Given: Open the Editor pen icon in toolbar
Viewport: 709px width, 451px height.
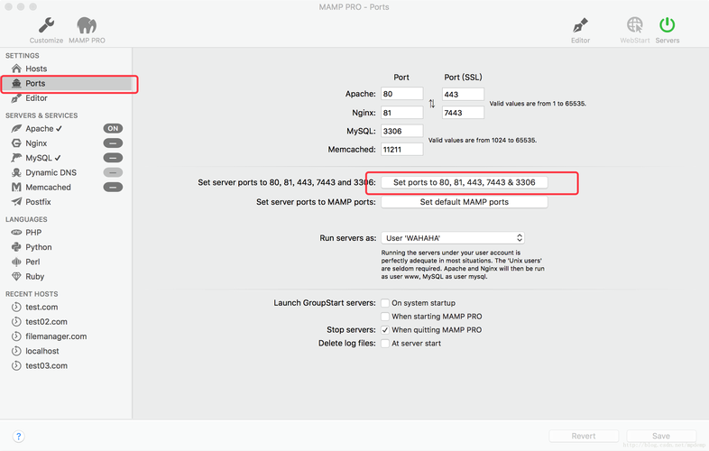Looking at the screenshot, I should pos(580,25).
